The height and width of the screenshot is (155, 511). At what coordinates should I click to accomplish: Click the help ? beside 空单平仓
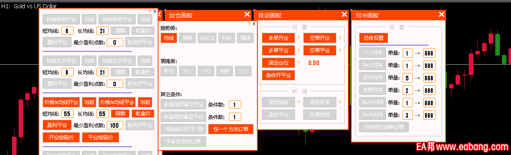(340, 51)
